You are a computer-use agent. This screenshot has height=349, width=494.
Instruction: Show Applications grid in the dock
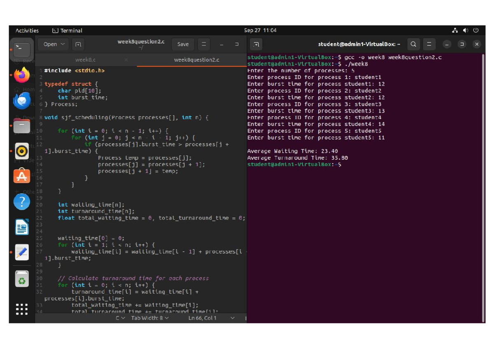(x=22, y=309)
